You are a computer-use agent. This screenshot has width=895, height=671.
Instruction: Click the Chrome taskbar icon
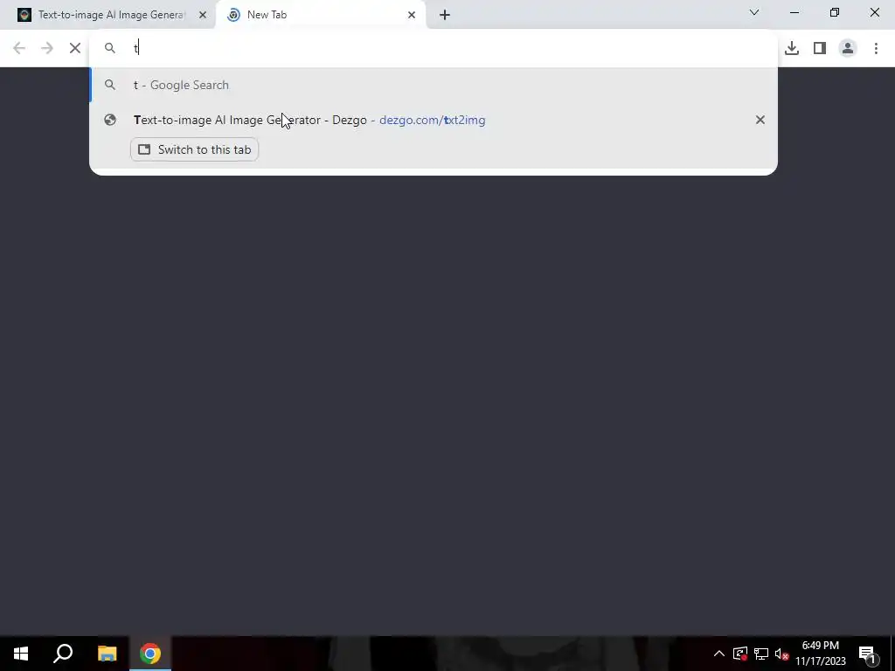tap(150, 654)
